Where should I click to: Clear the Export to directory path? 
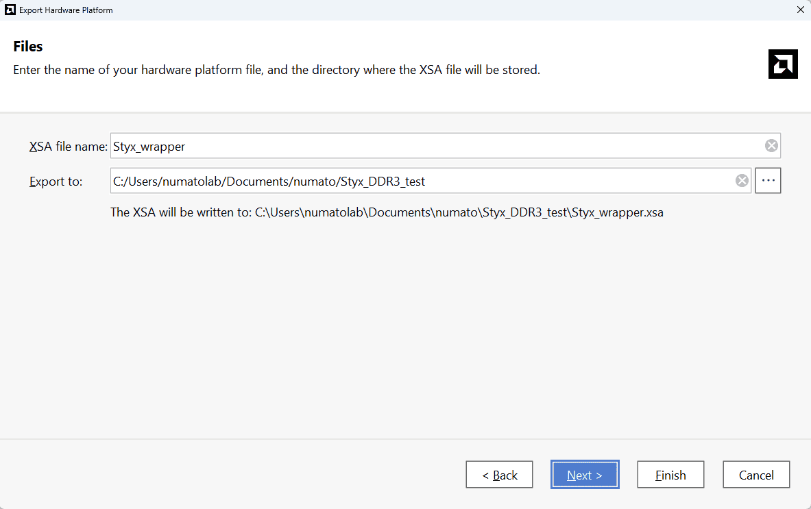pyautogui.click(x=742, y=181)
